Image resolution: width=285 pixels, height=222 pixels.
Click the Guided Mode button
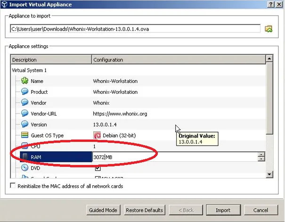pyautogui.click(x=103, y=210)
